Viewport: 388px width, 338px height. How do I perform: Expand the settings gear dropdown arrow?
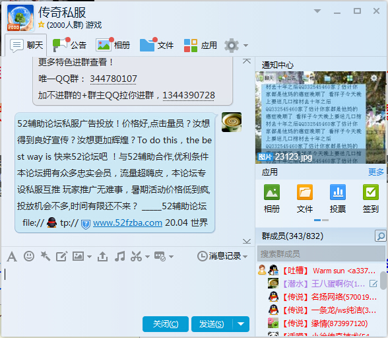(245, 46)
